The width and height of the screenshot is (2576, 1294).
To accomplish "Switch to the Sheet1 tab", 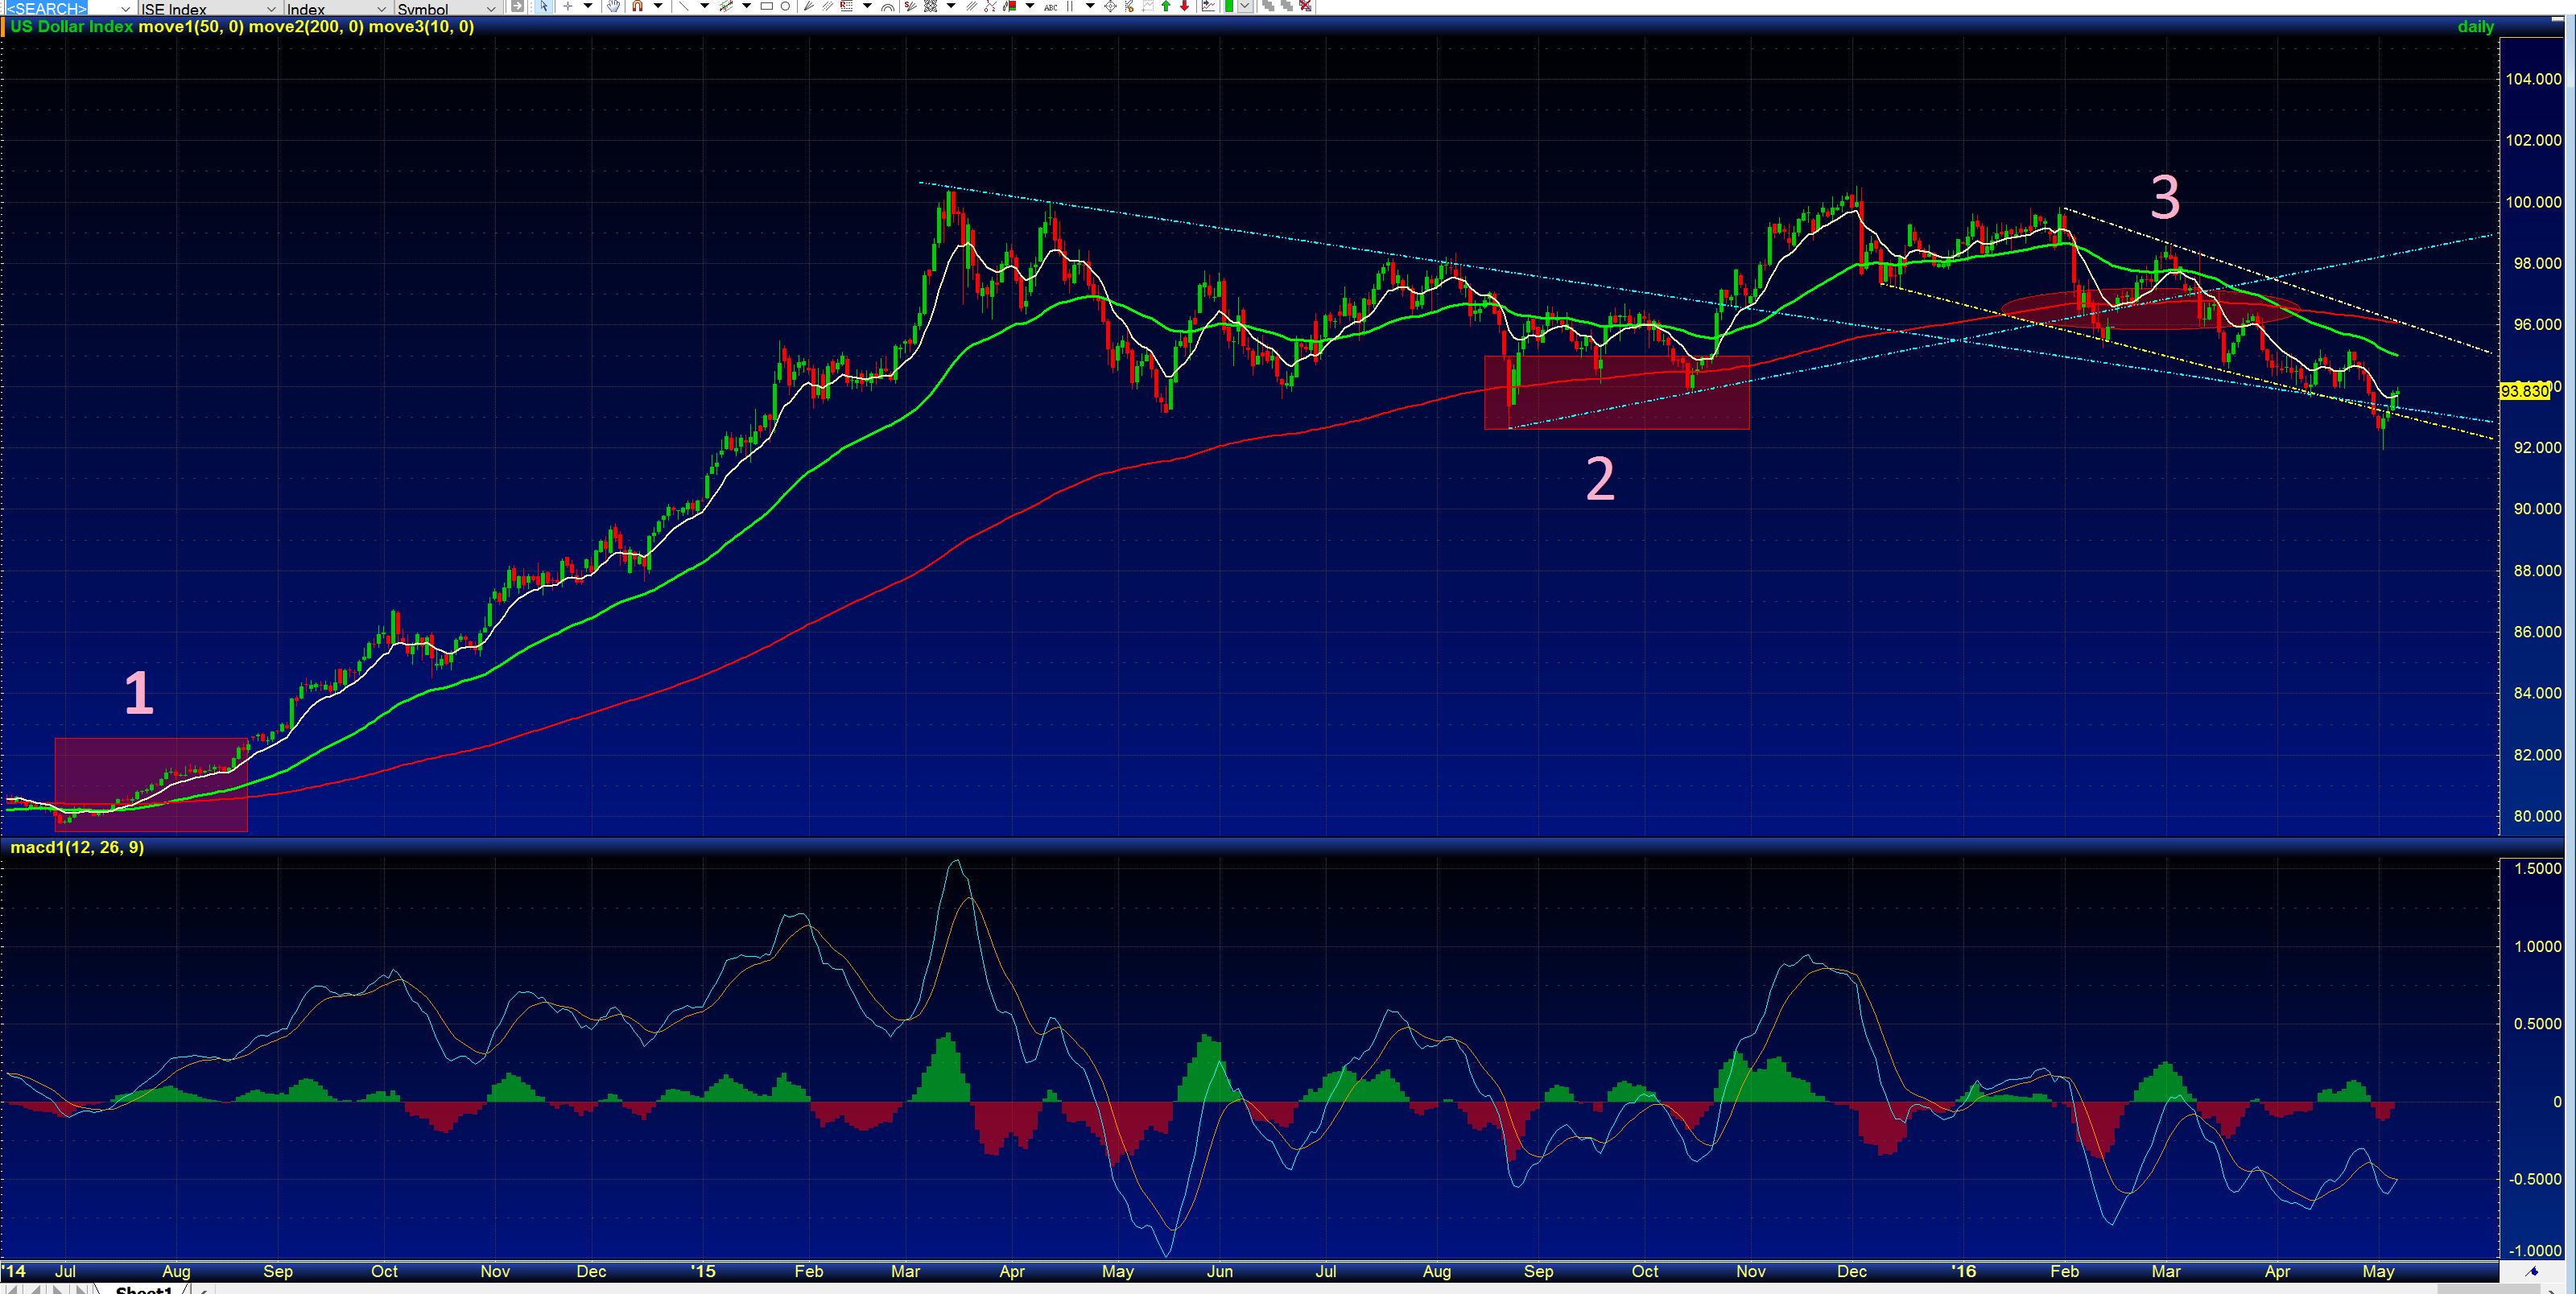I will (144, 1290).
